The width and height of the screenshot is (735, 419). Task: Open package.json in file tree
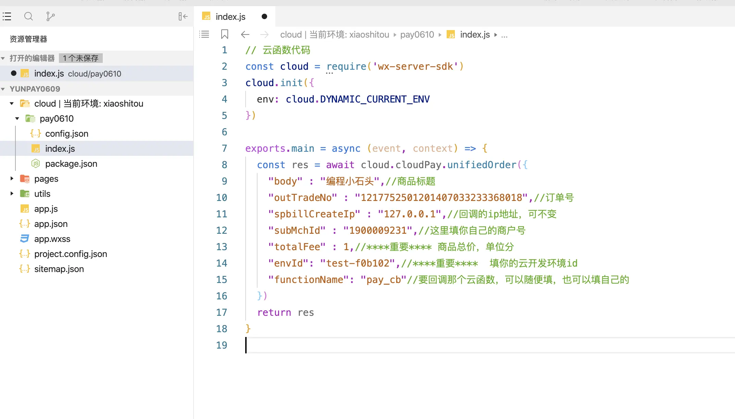tap(71, 164)
